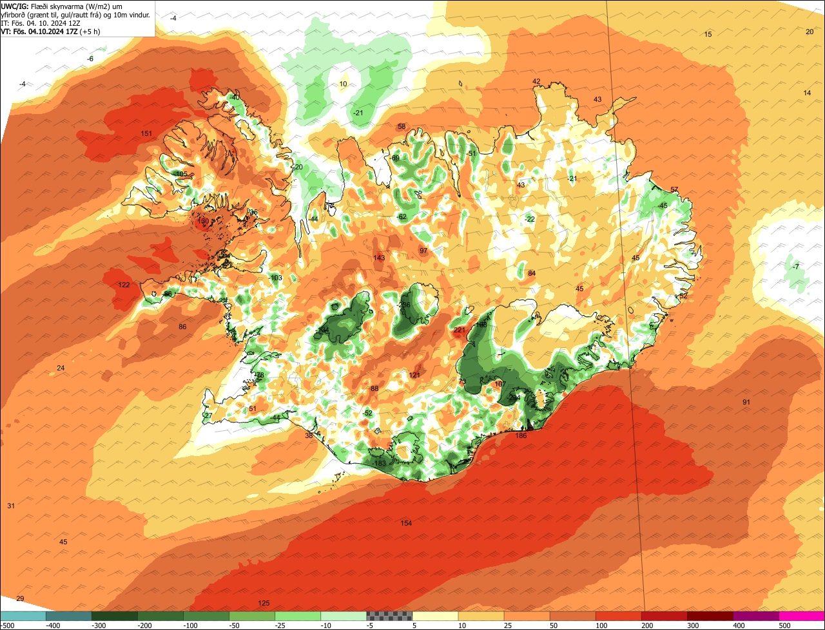This screenshot has width=825, height=630.
Task: Click the -22 value in the northeast interior
Action: click(530, 219)
